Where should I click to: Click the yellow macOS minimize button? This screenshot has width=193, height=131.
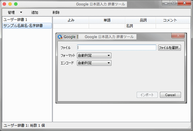click(x=10, y=4)
